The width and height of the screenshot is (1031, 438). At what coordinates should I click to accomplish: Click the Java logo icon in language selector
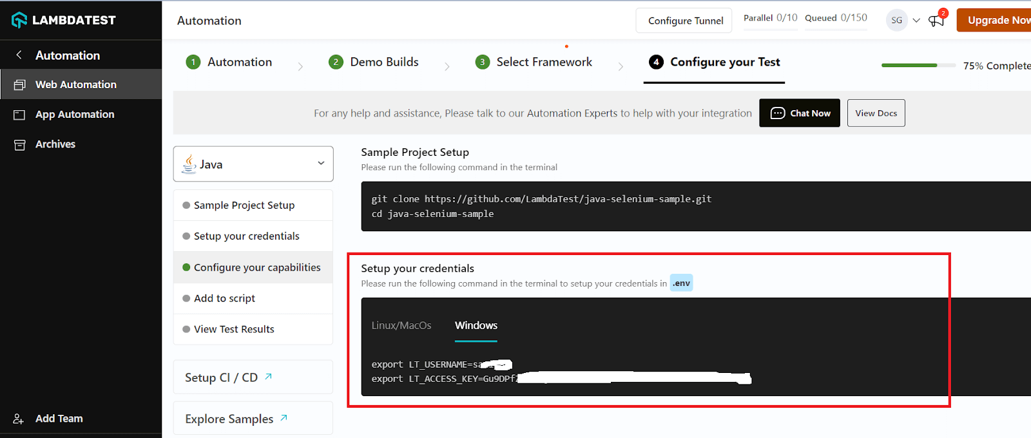189,164
